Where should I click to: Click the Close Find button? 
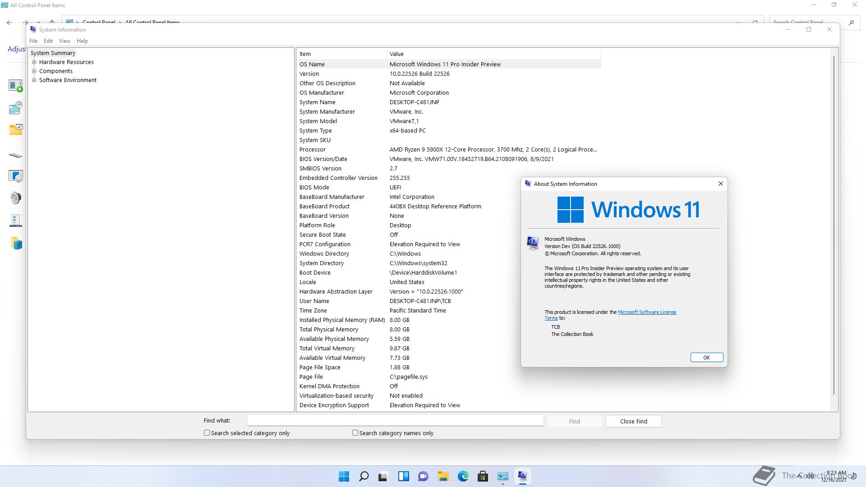[633, 421]
